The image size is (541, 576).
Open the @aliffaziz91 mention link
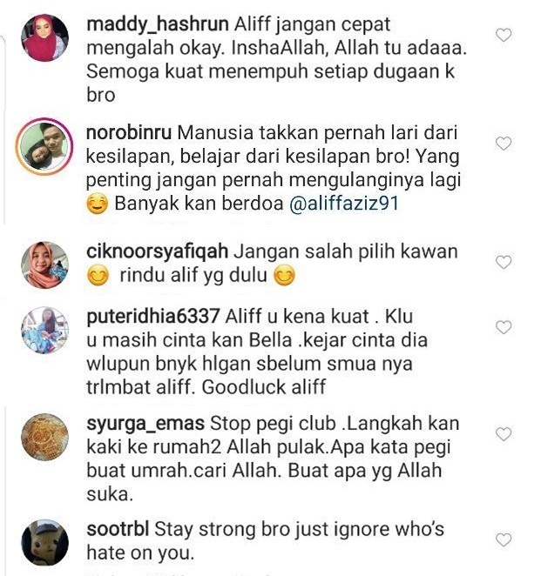344,204
